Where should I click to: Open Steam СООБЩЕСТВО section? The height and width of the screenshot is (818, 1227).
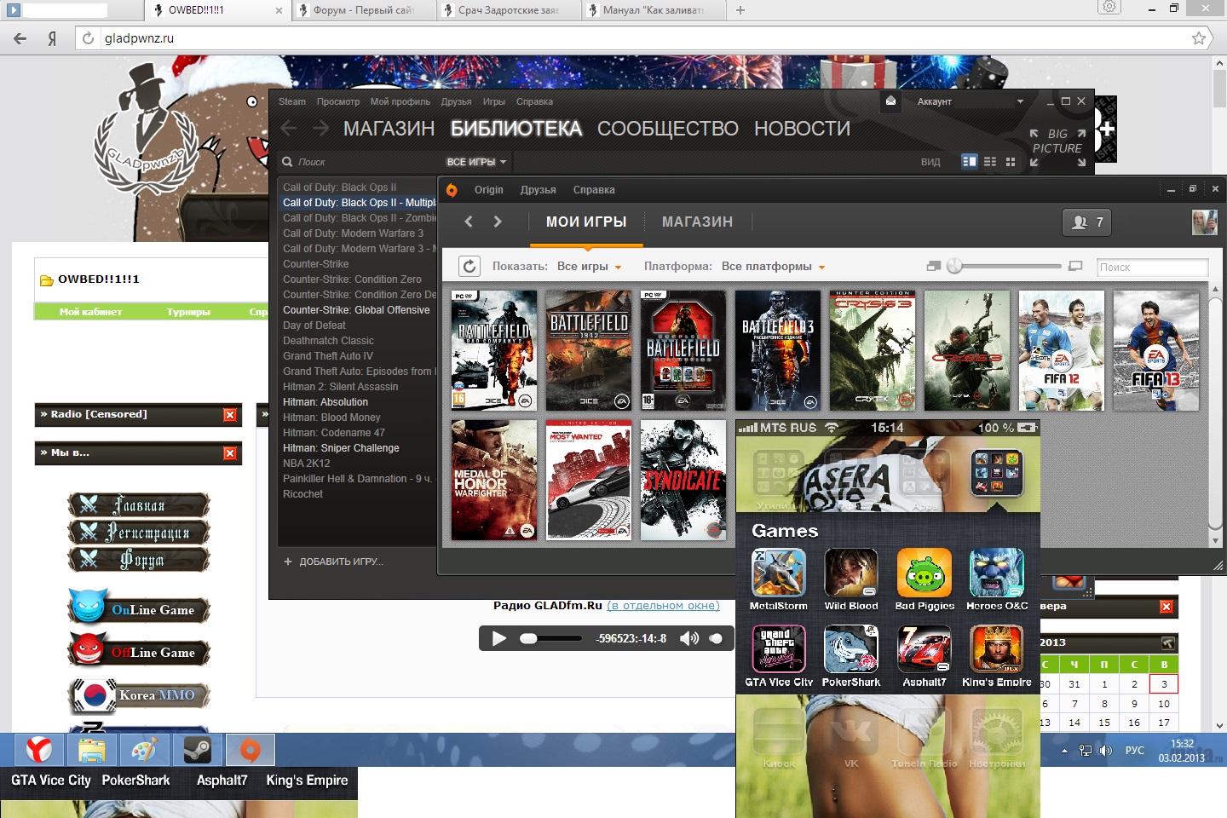[668, 129]
